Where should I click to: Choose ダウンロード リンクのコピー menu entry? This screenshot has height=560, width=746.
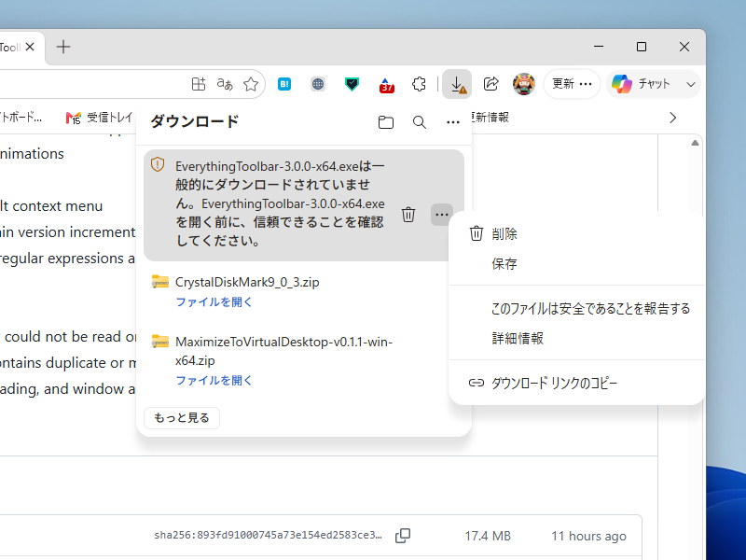(x=576, y=383)
